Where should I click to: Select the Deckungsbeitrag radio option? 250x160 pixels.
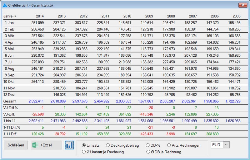[108, 145]
